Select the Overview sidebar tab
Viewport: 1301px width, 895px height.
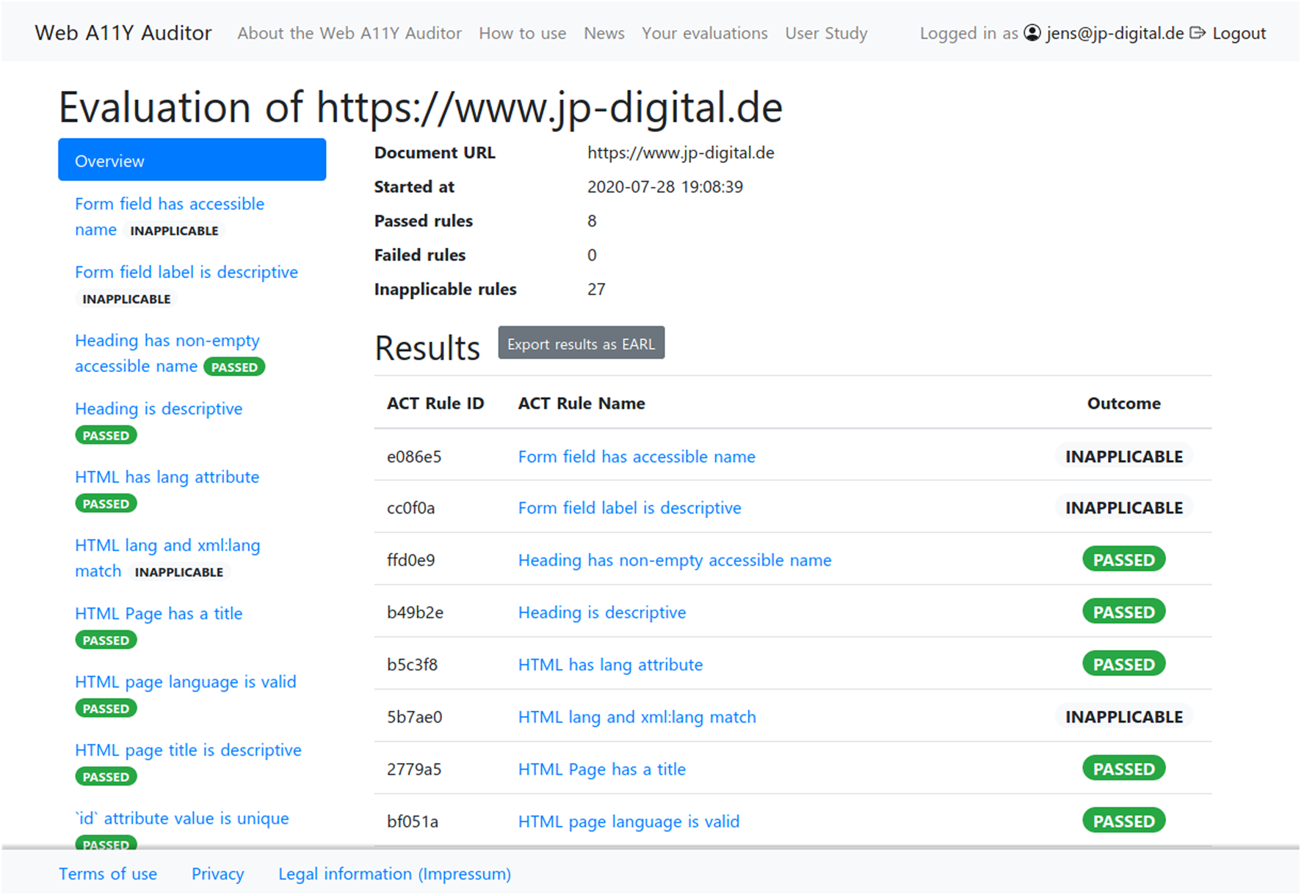click(192, 160)
